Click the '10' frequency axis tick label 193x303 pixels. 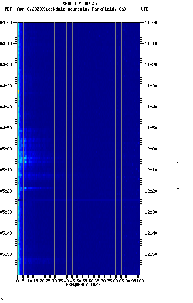click(30, 281)
